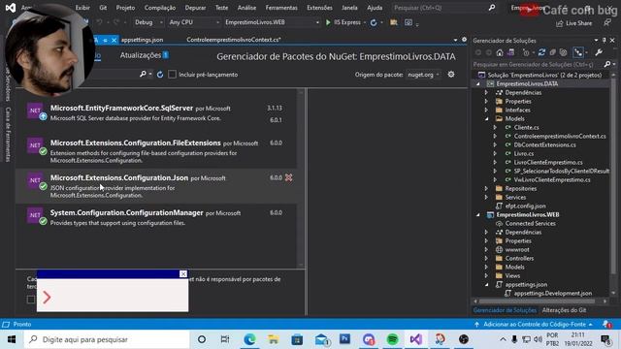Switch to appsettings.json tab
The width and height of the screenshot is (621, 349).
(142, 40)
